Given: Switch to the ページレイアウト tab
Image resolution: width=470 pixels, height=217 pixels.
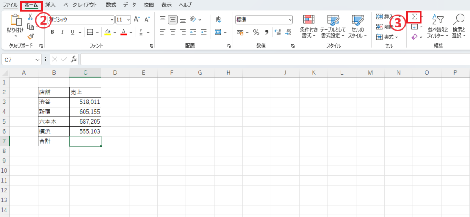Looking at the screenshot, I should [80, 5].
